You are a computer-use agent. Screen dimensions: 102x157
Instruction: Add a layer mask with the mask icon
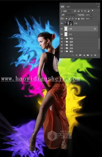[80, 55]
